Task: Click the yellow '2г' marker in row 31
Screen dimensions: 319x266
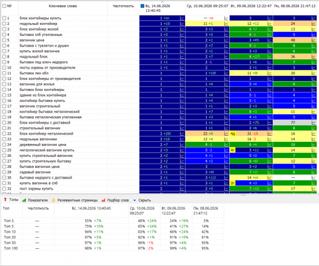Action: (x=232, y=183)
